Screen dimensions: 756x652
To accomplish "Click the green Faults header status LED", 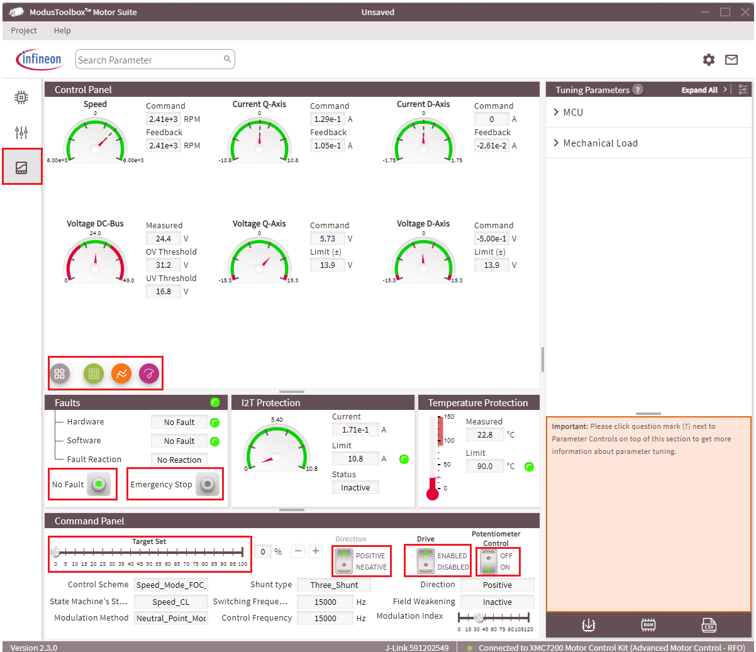I will point(215,402).
